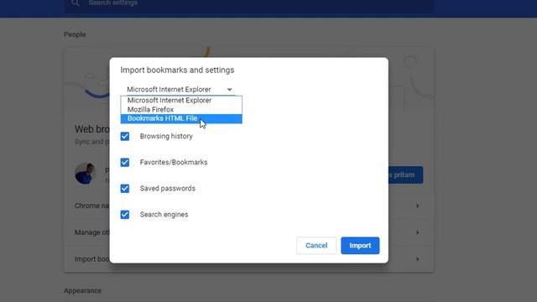Click the profile avatar picture
Image resolution: width=537 pixels, height=302 pixels.
(x=85, y=174)
